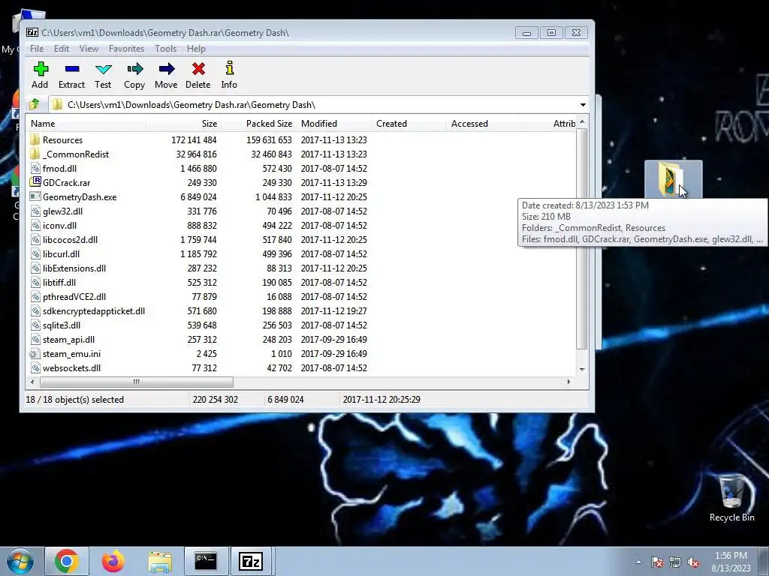Open the Edit menu
This screenshot has width=769, height=576.
click(x=62, y=49)
